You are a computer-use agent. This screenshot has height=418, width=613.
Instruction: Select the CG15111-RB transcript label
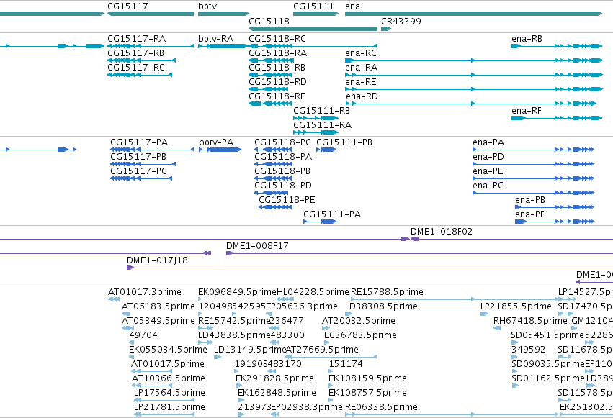[x=321, y=111]
